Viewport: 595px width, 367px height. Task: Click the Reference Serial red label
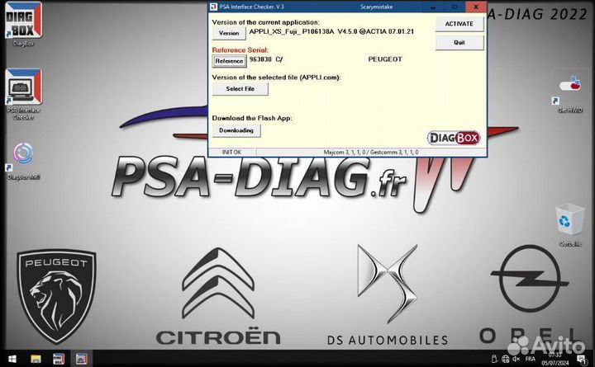pyautogui.click(x=240, y=50)
